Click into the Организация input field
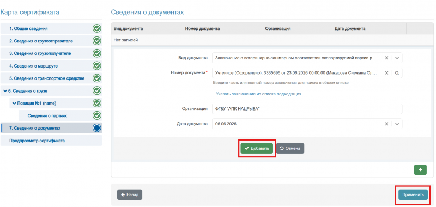 click(307, 109)
